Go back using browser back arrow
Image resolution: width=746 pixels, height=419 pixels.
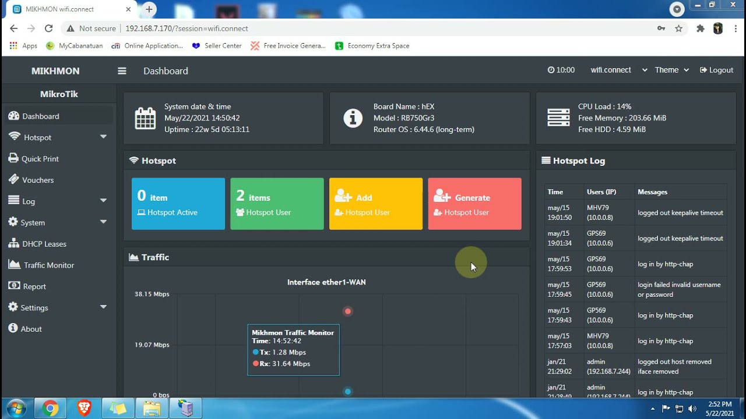tap(14, 29)
